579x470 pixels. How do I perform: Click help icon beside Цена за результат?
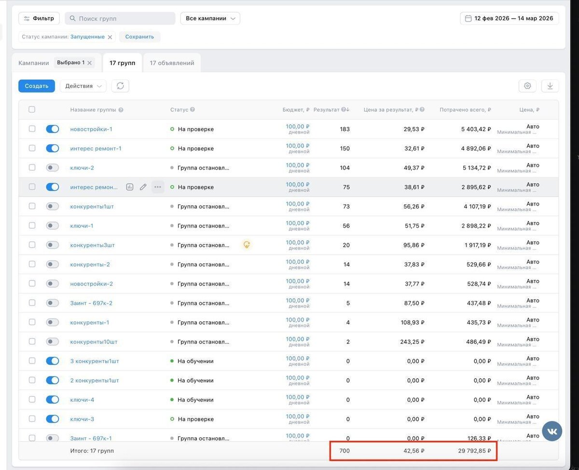[x=422, y=110]
